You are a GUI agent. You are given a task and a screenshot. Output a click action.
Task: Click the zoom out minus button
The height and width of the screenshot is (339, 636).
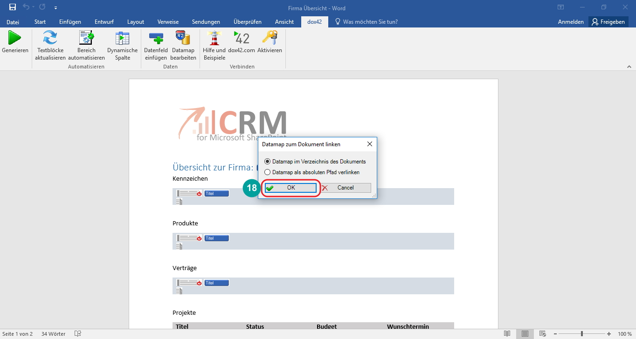[555, 334]
